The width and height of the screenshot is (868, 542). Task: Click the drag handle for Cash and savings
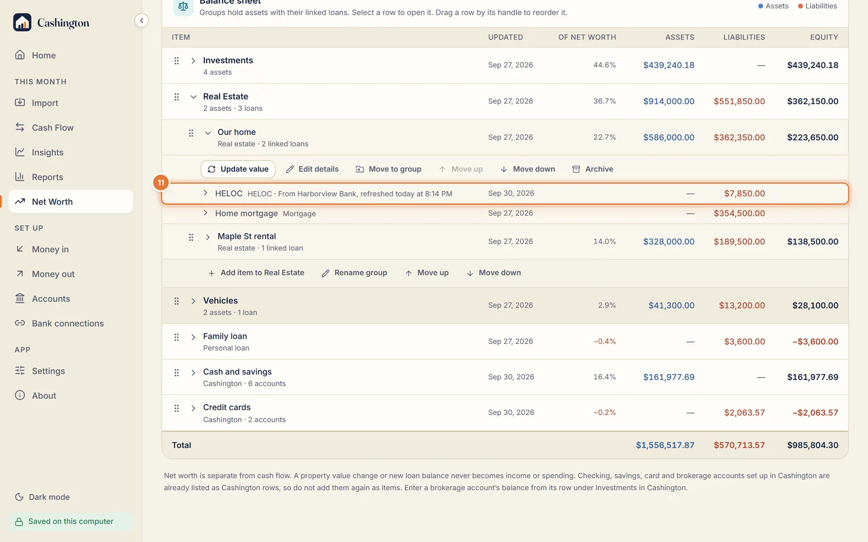177,373
